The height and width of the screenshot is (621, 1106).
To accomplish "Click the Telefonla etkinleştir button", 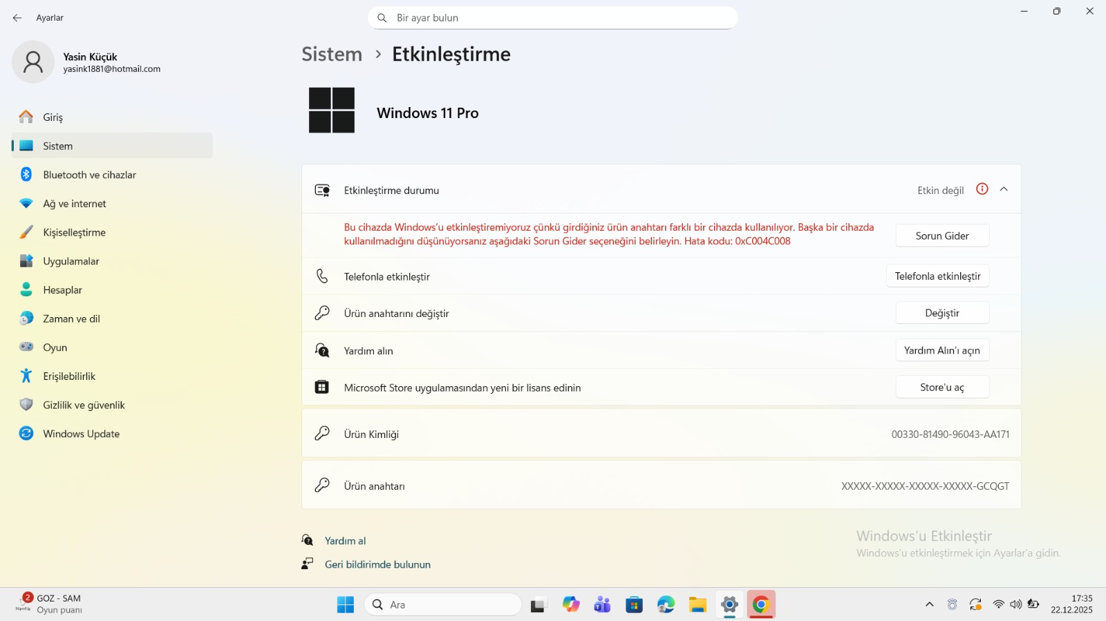I will point(937,276).
